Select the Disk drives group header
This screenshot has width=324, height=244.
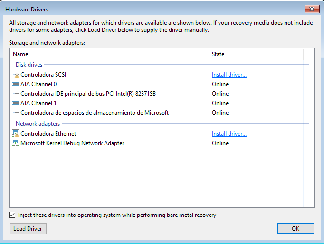pos(29,65)
